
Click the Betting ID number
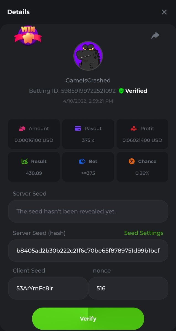pos(88,91)
